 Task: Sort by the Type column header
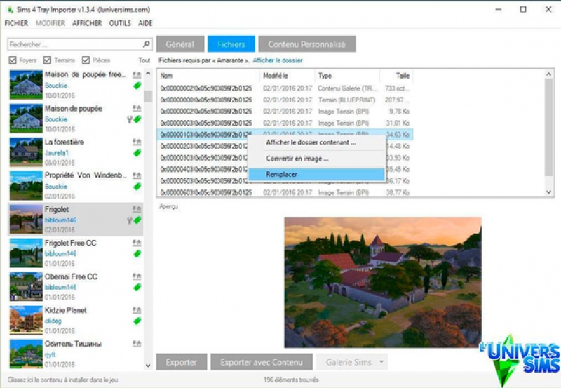(347, 76)
